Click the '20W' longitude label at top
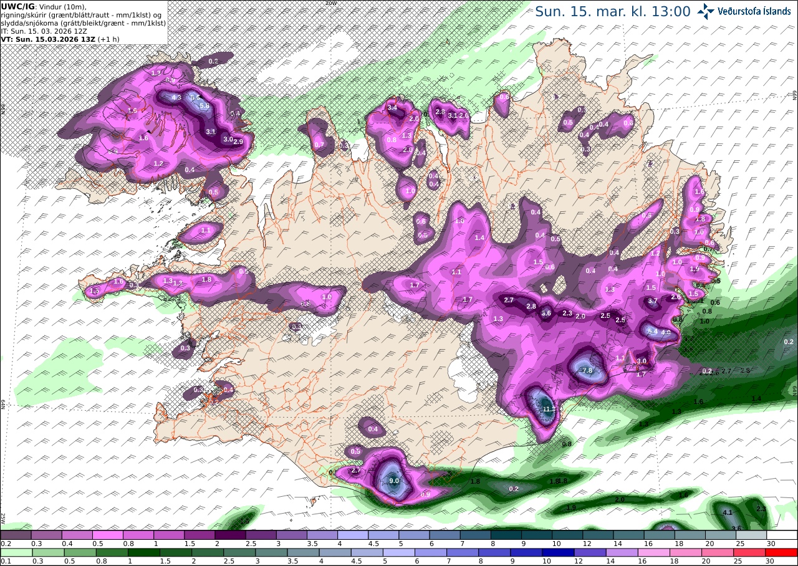Screen dimensions: 798x566 click(330, 2)
